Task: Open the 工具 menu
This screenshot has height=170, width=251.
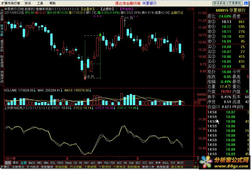Action: point(40,3)
